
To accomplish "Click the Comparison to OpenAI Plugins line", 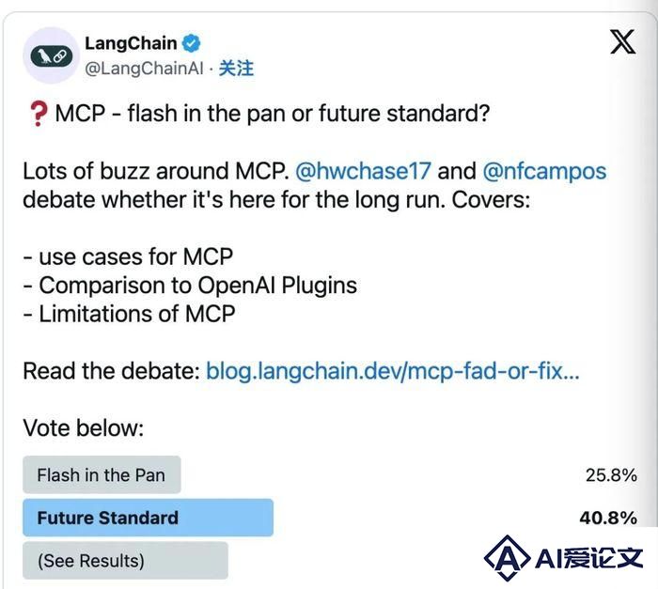I will coord(190,286).
